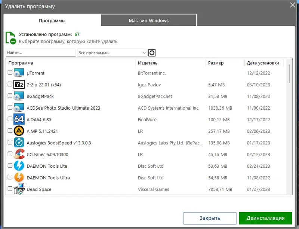
Task: Click the Dead Space installer icon
Action: tap(19, 189)
